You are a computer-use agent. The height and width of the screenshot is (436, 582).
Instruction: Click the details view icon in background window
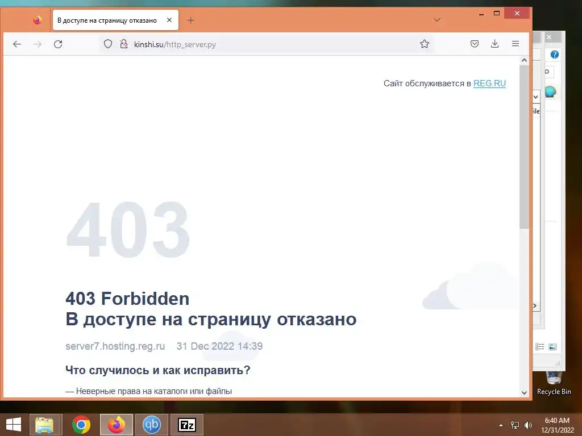pyautogui.click(x=540, y=347)
